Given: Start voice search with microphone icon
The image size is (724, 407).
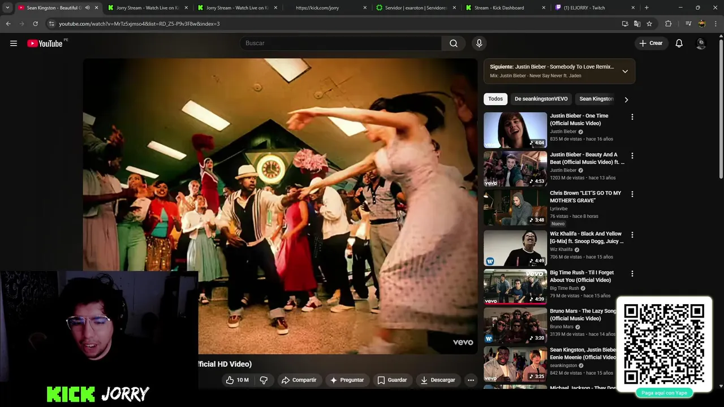Looking at the screenshot, I should tap(479, 43).
